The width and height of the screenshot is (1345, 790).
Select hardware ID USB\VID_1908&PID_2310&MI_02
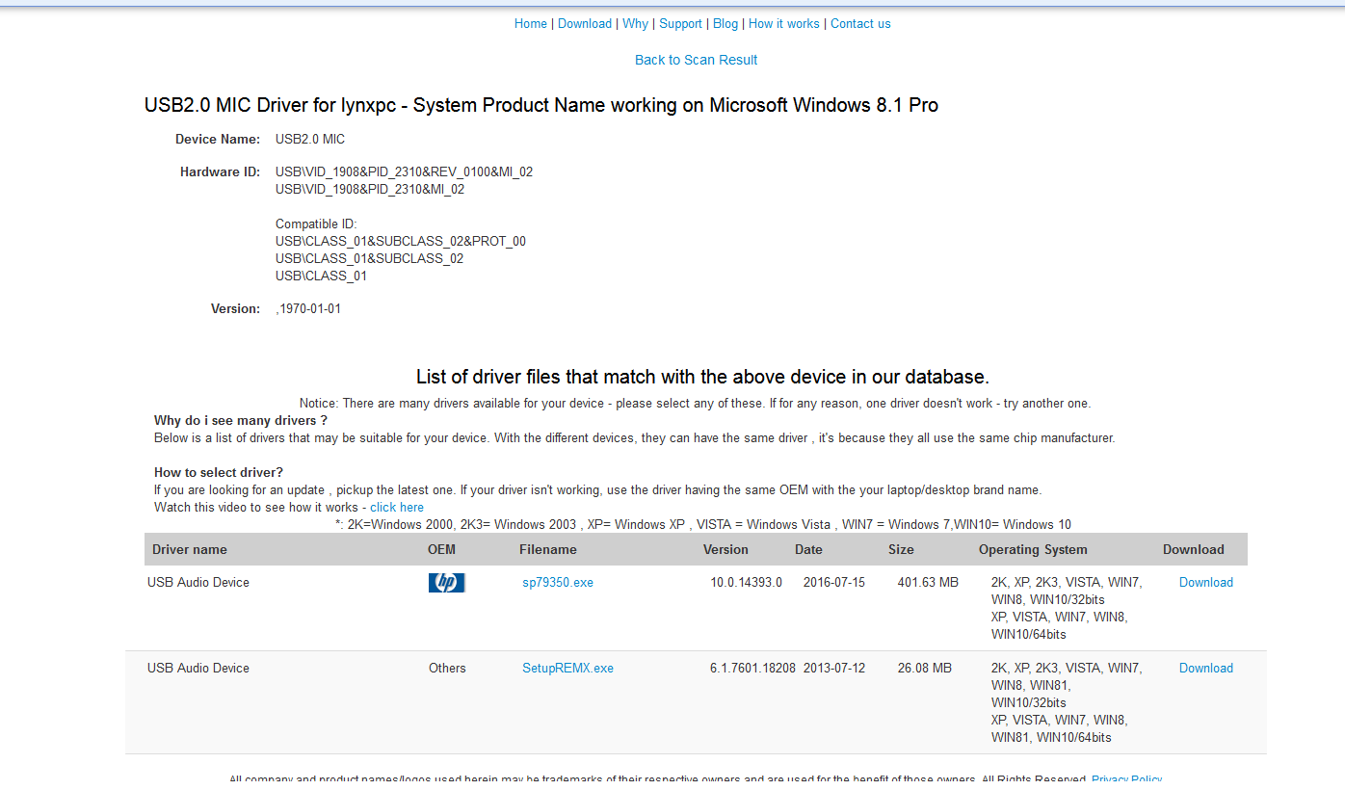370,190
